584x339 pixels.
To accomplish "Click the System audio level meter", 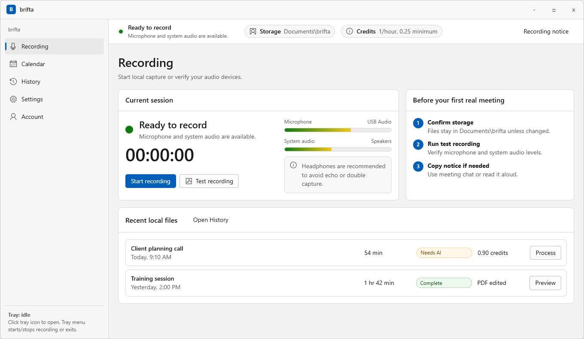I will 338,149.
